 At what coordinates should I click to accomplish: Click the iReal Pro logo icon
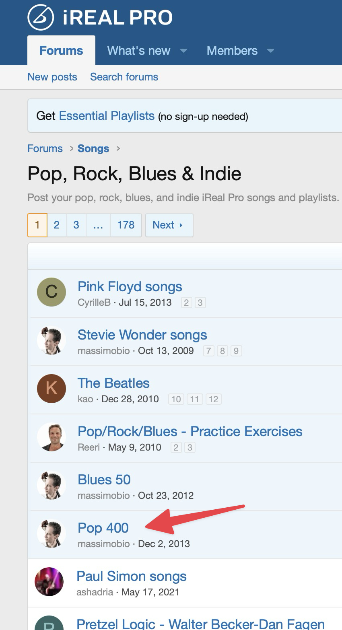point(41,17)
